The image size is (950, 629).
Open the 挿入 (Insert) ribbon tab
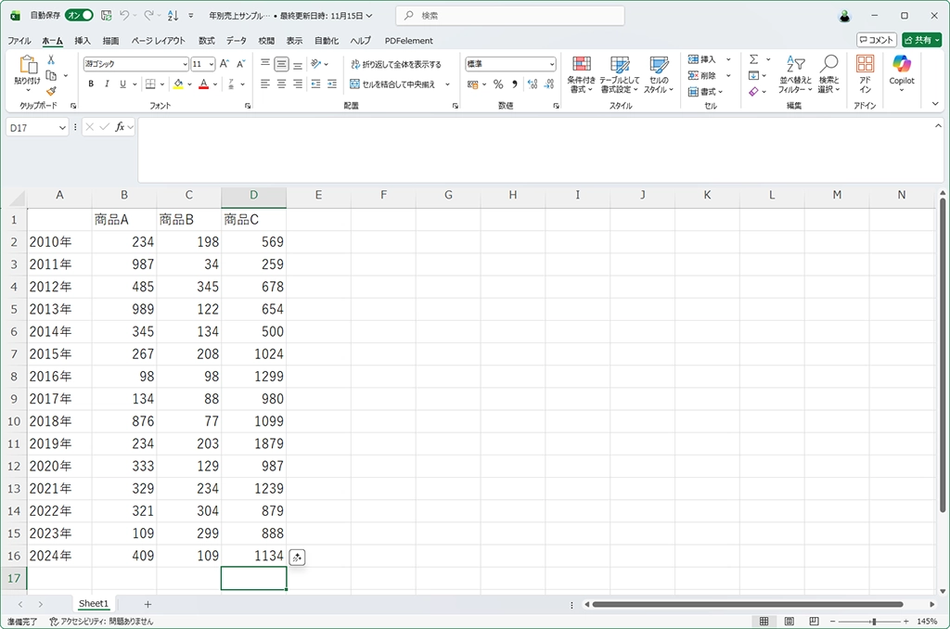point(83,41)
